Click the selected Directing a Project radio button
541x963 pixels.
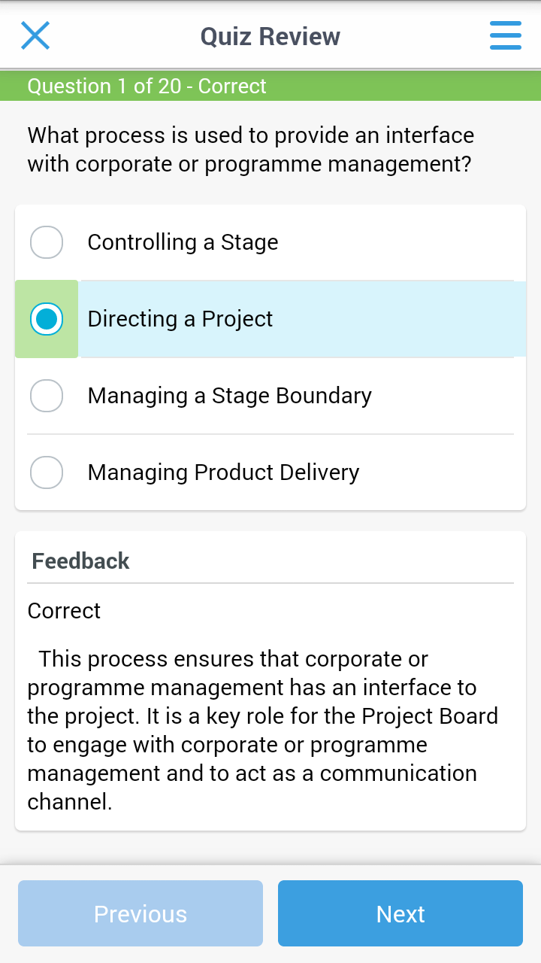(x=47, y=319)
